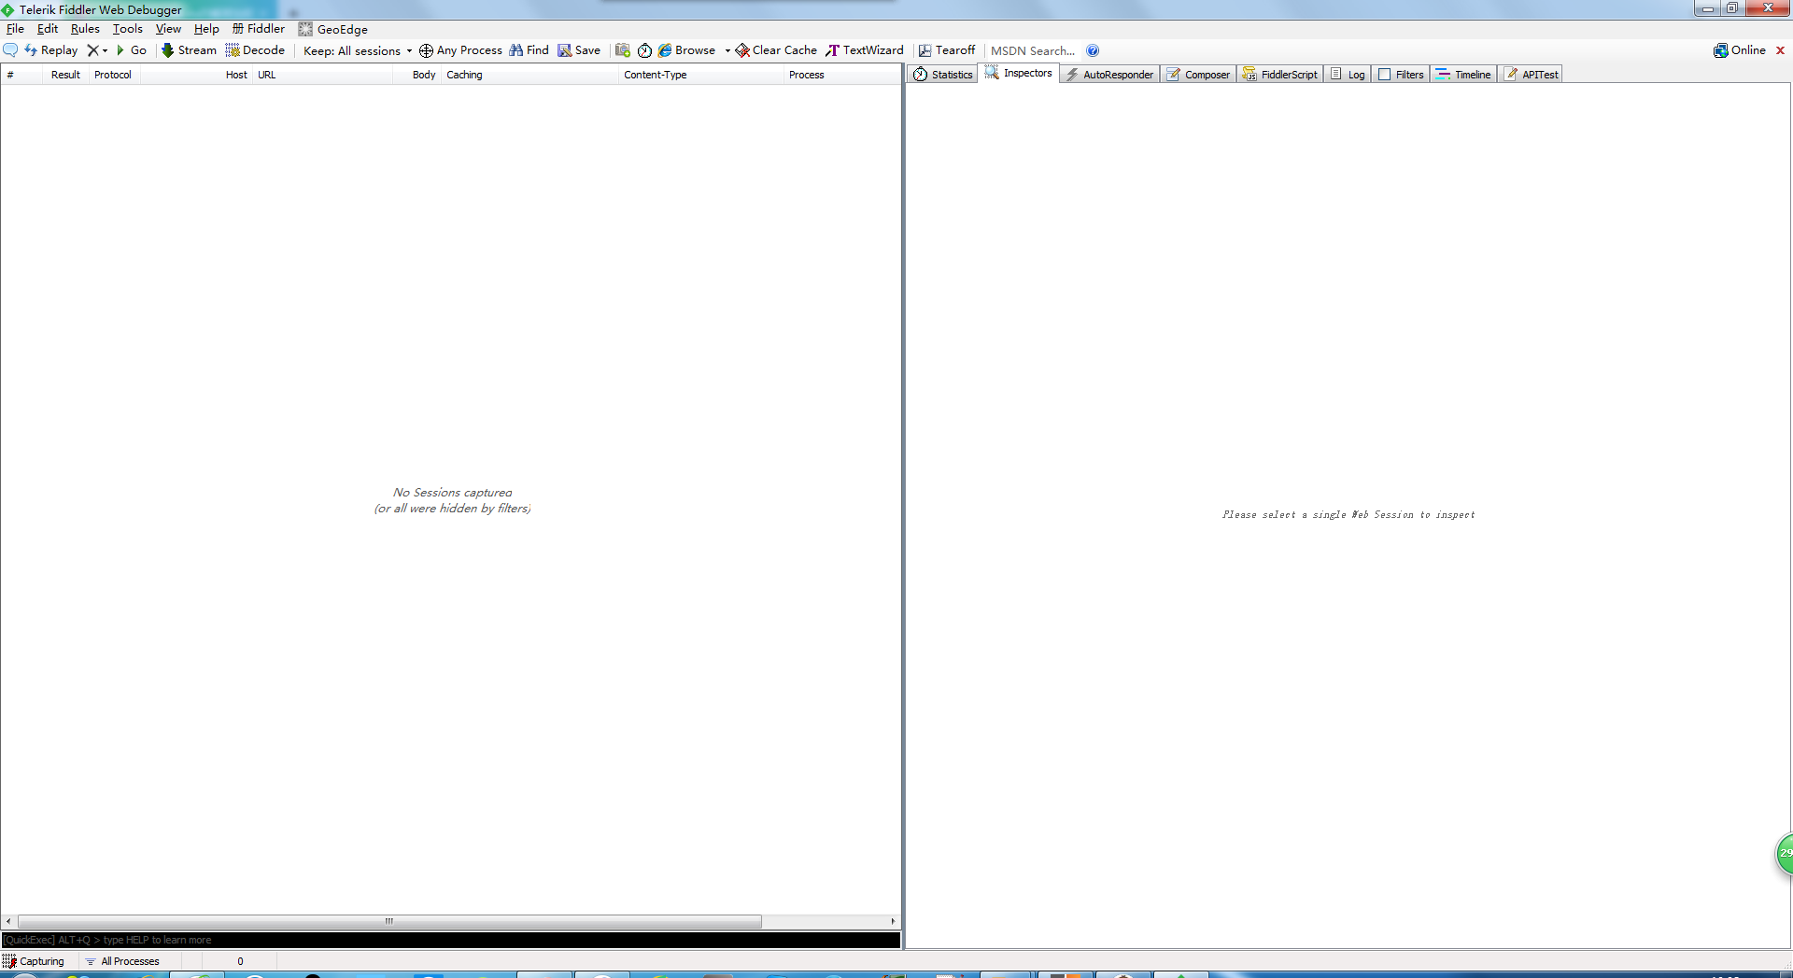Image resolution: width=1793 pixels, height=978 pixels.
Task: Switch to the Log tab
Action: coord(1348,75)
